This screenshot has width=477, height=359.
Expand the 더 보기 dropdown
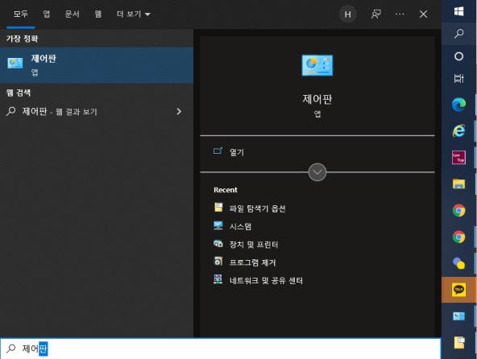click(x=134, y=14)
